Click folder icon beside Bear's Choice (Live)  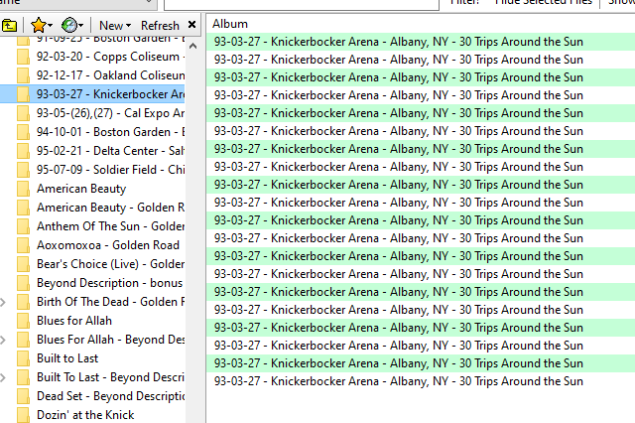(x=23, y=264)
